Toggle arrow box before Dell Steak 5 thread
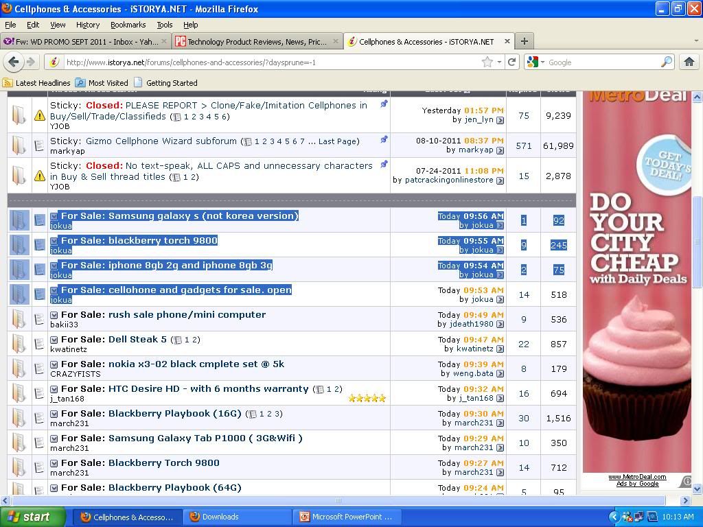Image resolution: width=703 pixels, height=527 pixels. click(x=54, y=340)
